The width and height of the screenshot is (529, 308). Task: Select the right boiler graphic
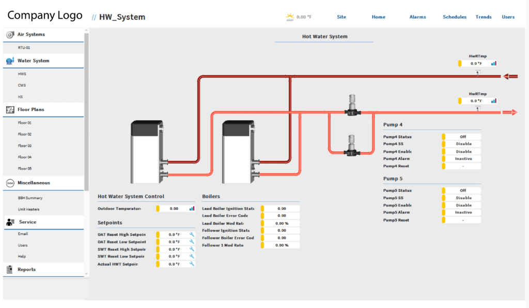click(x=240, y=152)
